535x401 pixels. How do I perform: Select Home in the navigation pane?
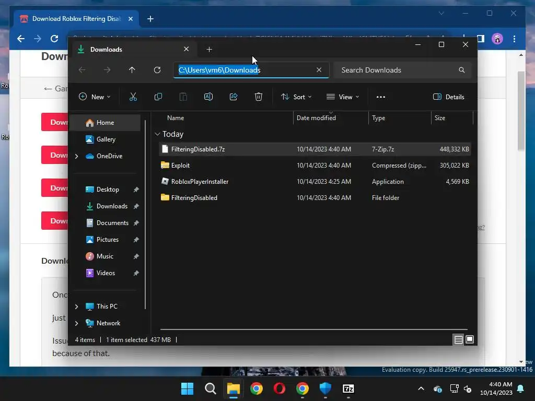pos(105,123)
